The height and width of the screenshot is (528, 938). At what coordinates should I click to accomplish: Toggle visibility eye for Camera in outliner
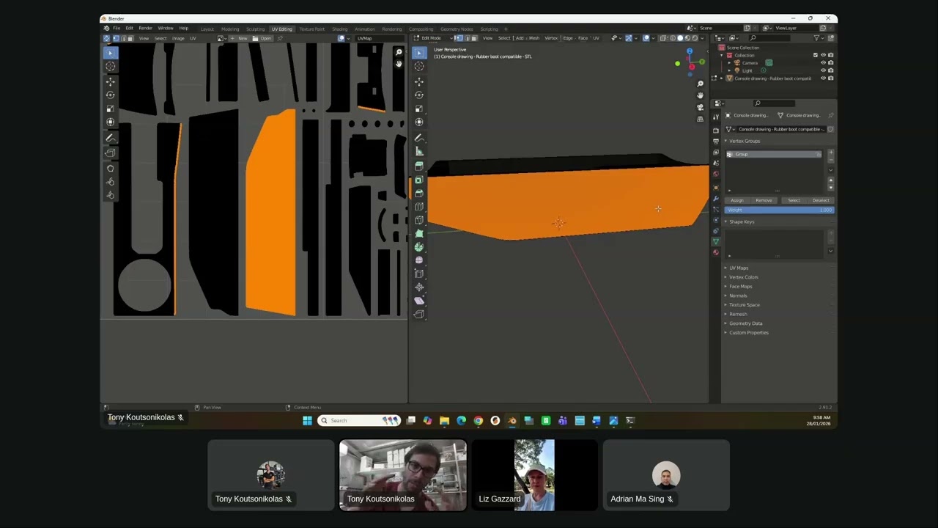coord(823,62)
